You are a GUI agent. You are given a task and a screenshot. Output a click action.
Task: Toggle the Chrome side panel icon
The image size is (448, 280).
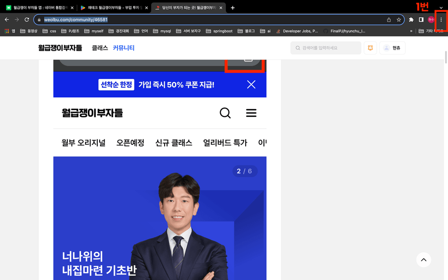(421, 20)
